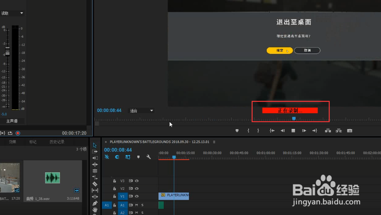Click the program monitor playhead marker
Image resolution: width=381 pixels, height=215 pixels.
coord(294,119)
